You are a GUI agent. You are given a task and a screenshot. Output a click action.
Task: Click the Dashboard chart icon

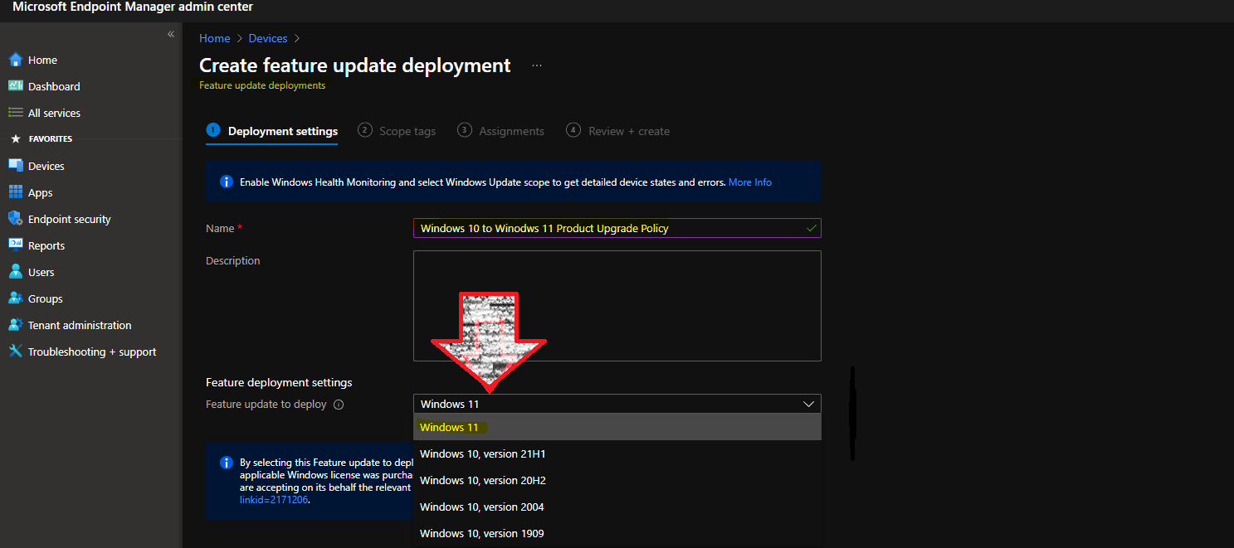point(15,86)
